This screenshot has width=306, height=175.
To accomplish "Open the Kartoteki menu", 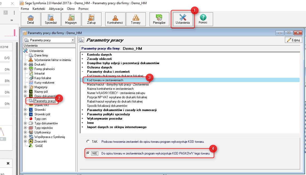I will coord(39,9).
